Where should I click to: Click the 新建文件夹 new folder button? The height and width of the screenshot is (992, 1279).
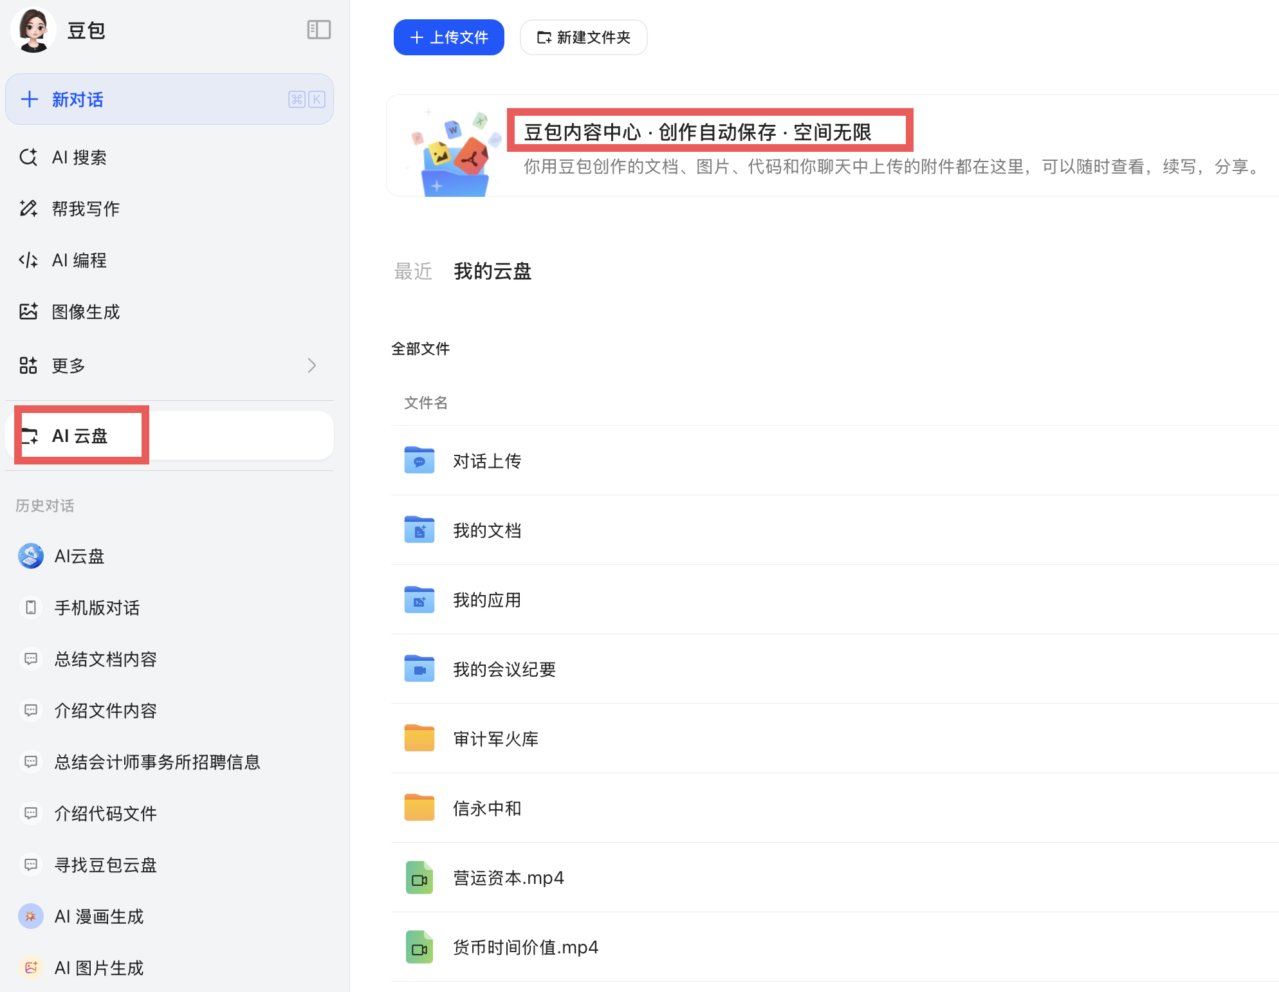(x=584, y=37)
